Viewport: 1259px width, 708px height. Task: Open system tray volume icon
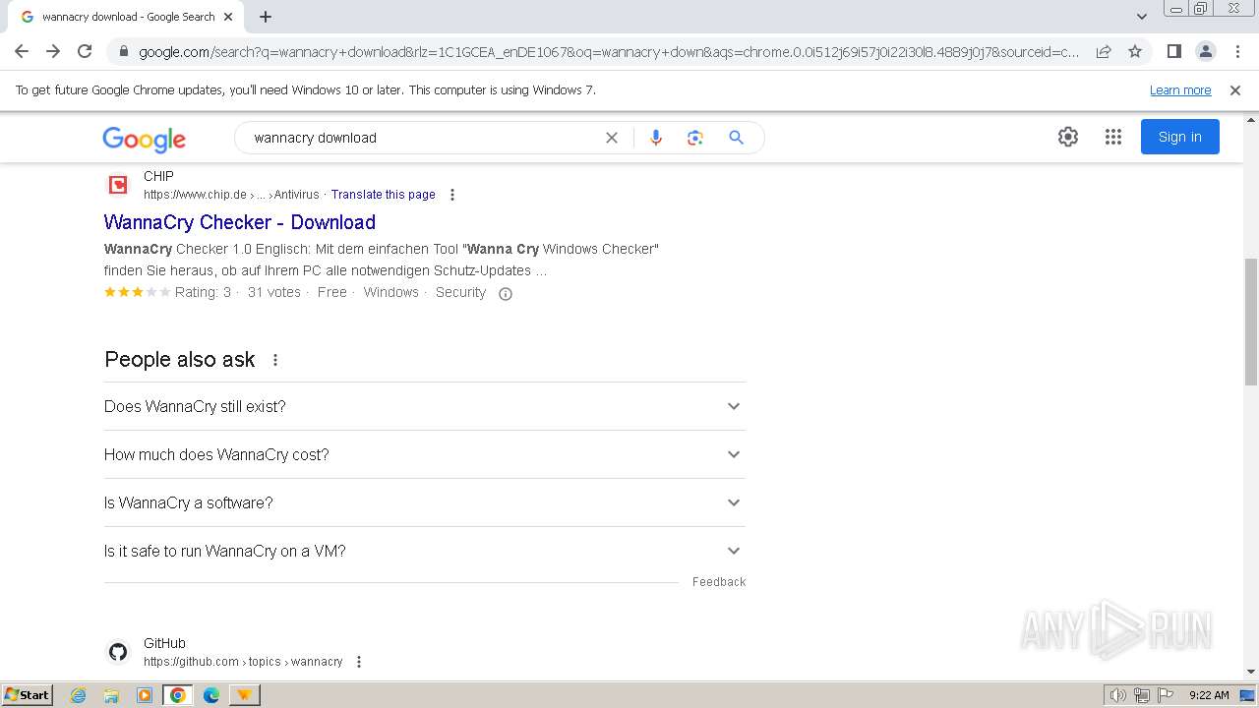click(x=1118, y=695)
